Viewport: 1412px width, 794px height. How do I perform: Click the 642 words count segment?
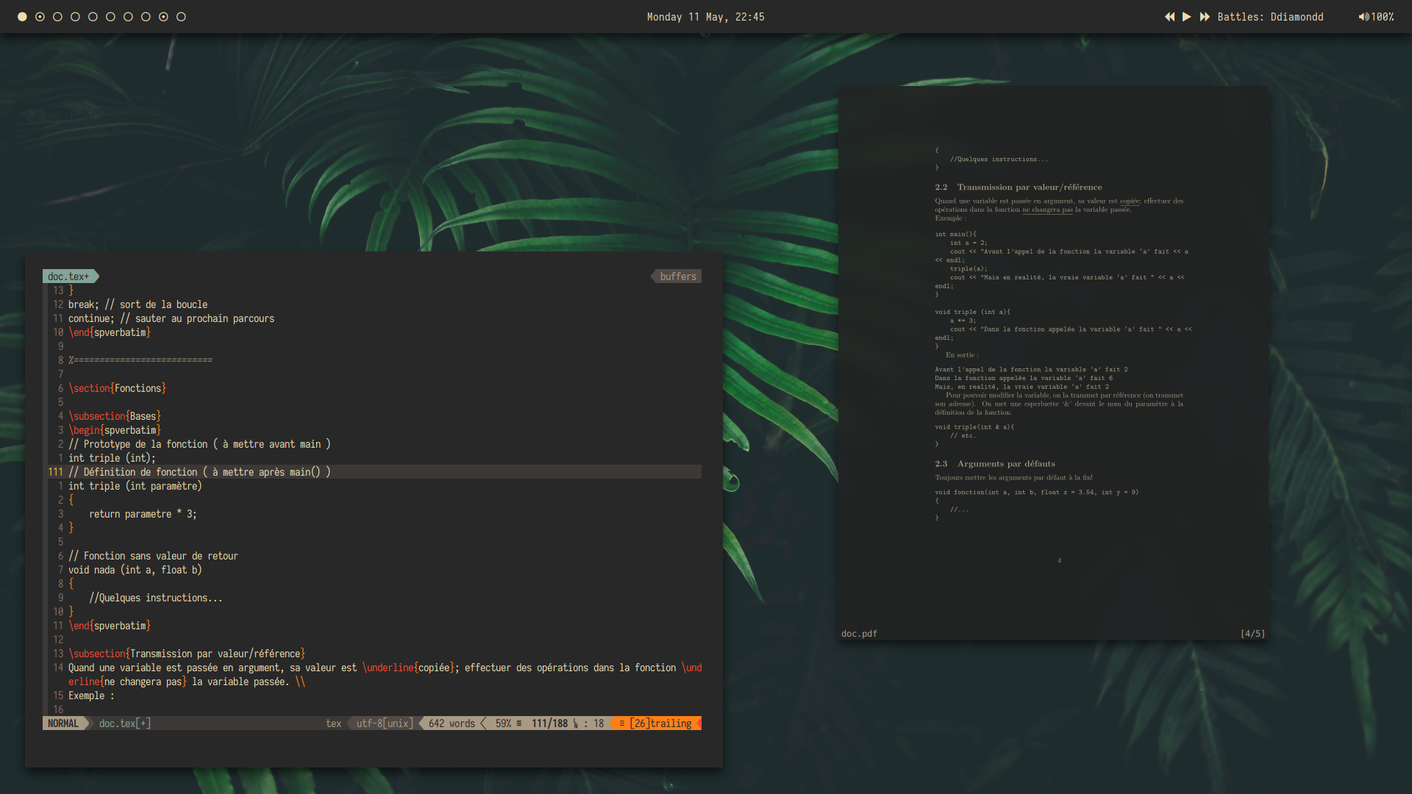coord(452,723)
